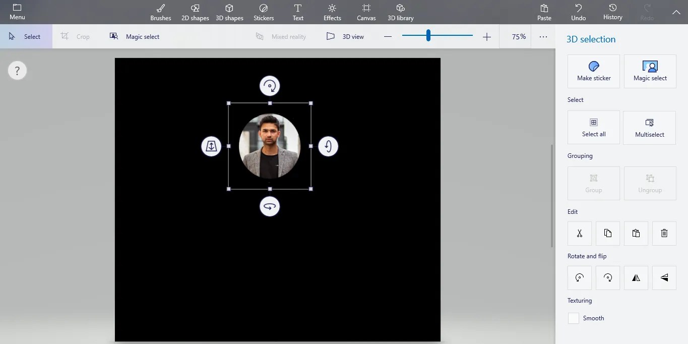Flip the selected object horizontally

636,277
